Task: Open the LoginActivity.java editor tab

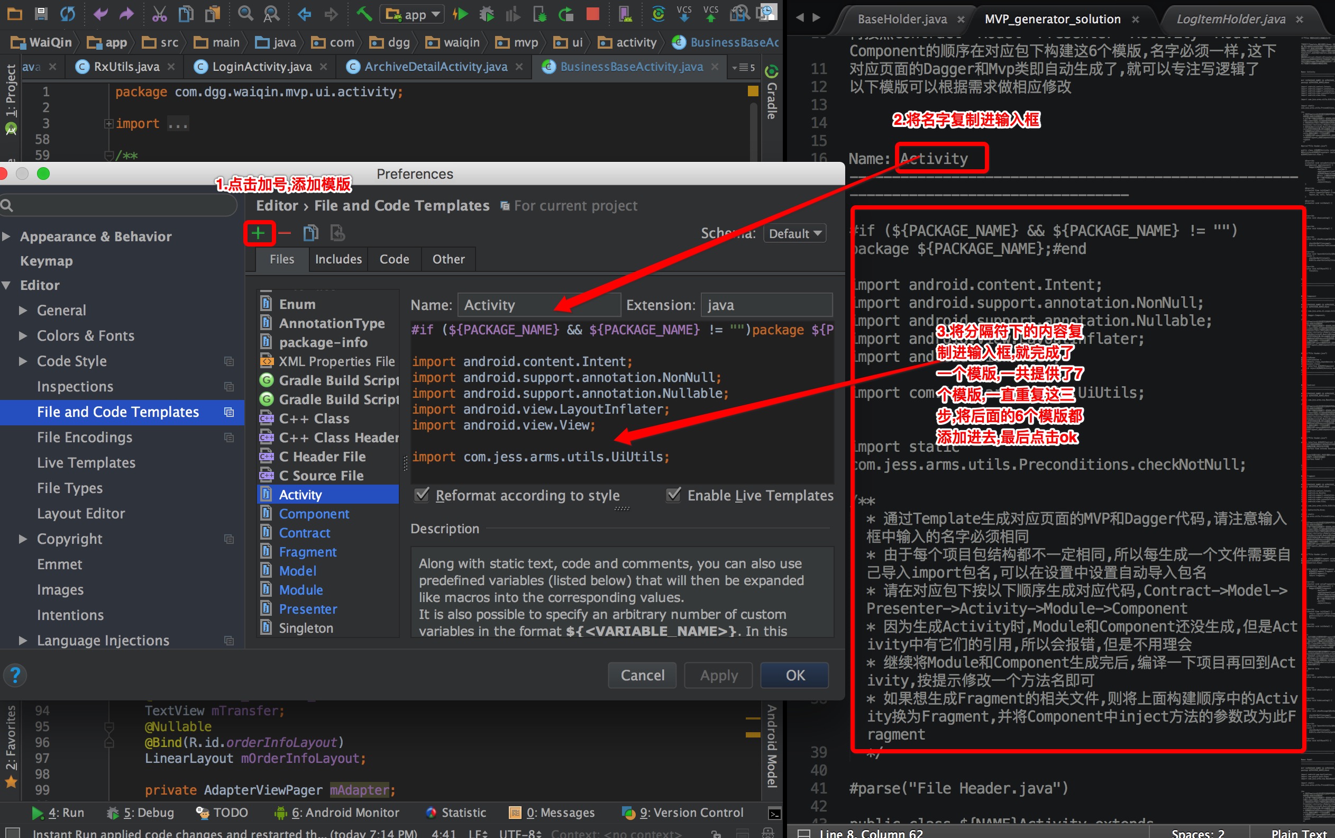Action: coord(261,67)
